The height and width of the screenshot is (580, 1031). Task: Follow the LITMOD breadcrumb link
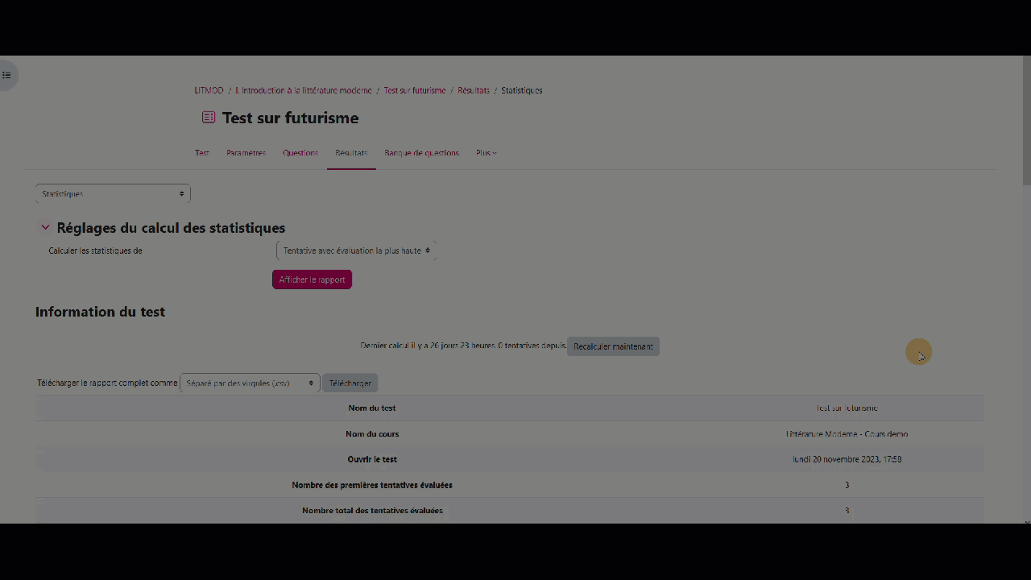[x=209, y=90]
